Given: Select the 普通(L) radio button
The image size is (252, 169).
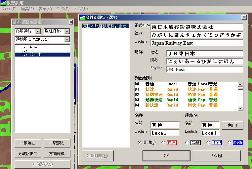Looking at the screenshot, I should pyautogui.click(x=140, y=143).
